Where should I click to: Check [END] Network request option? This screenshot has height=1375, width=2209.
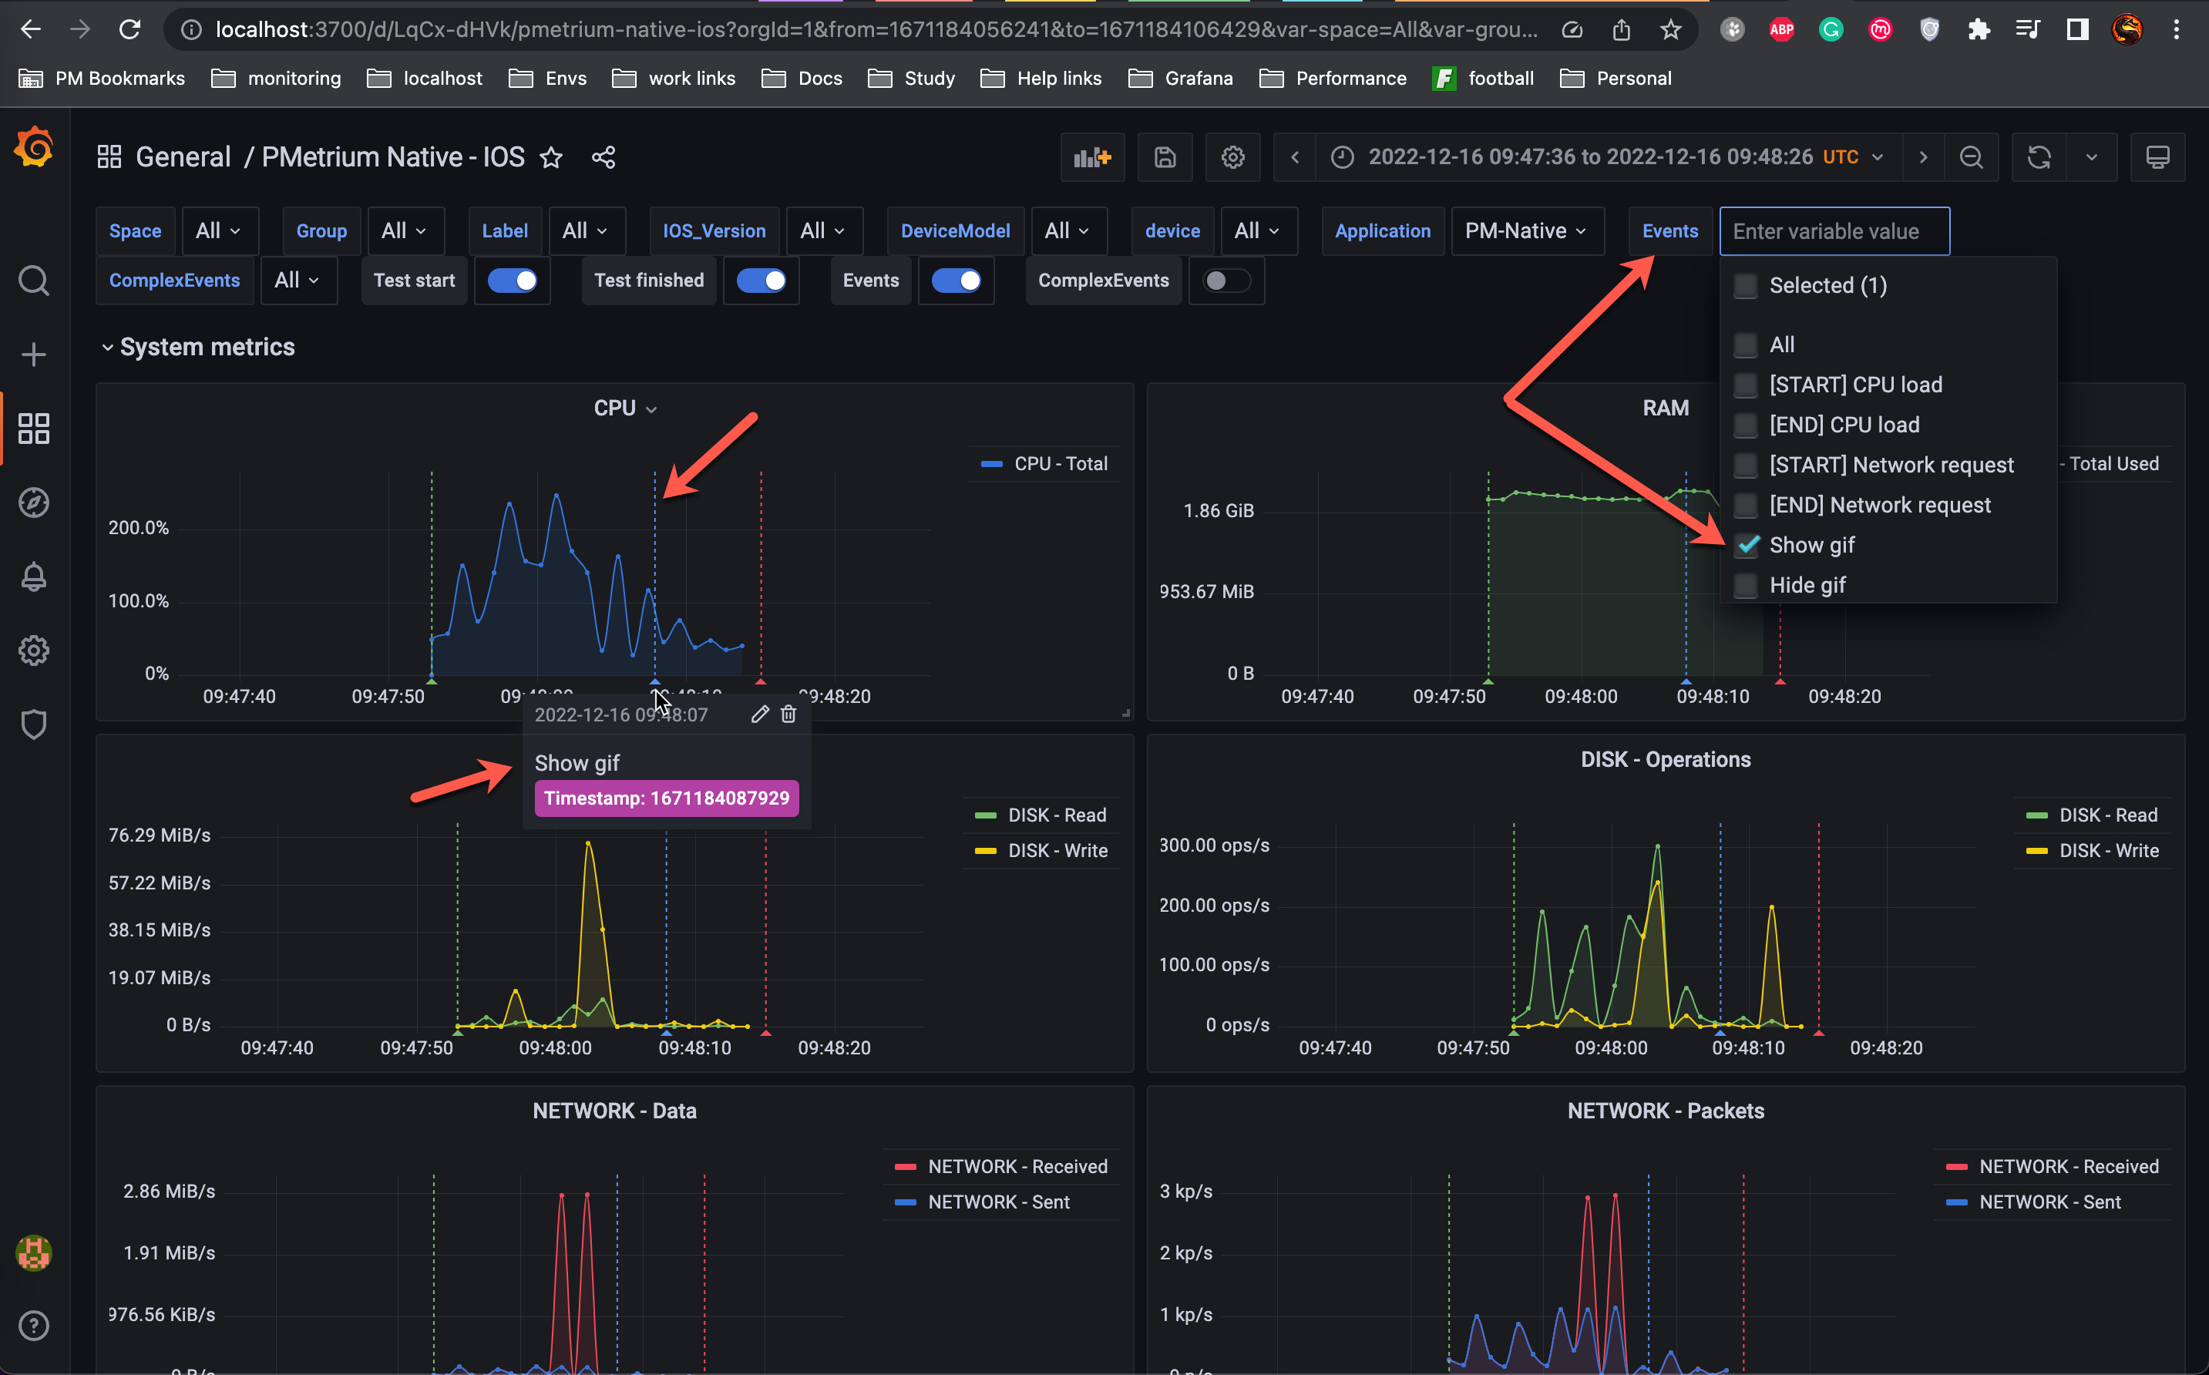pyautogui.click(x=1745, y=506)
